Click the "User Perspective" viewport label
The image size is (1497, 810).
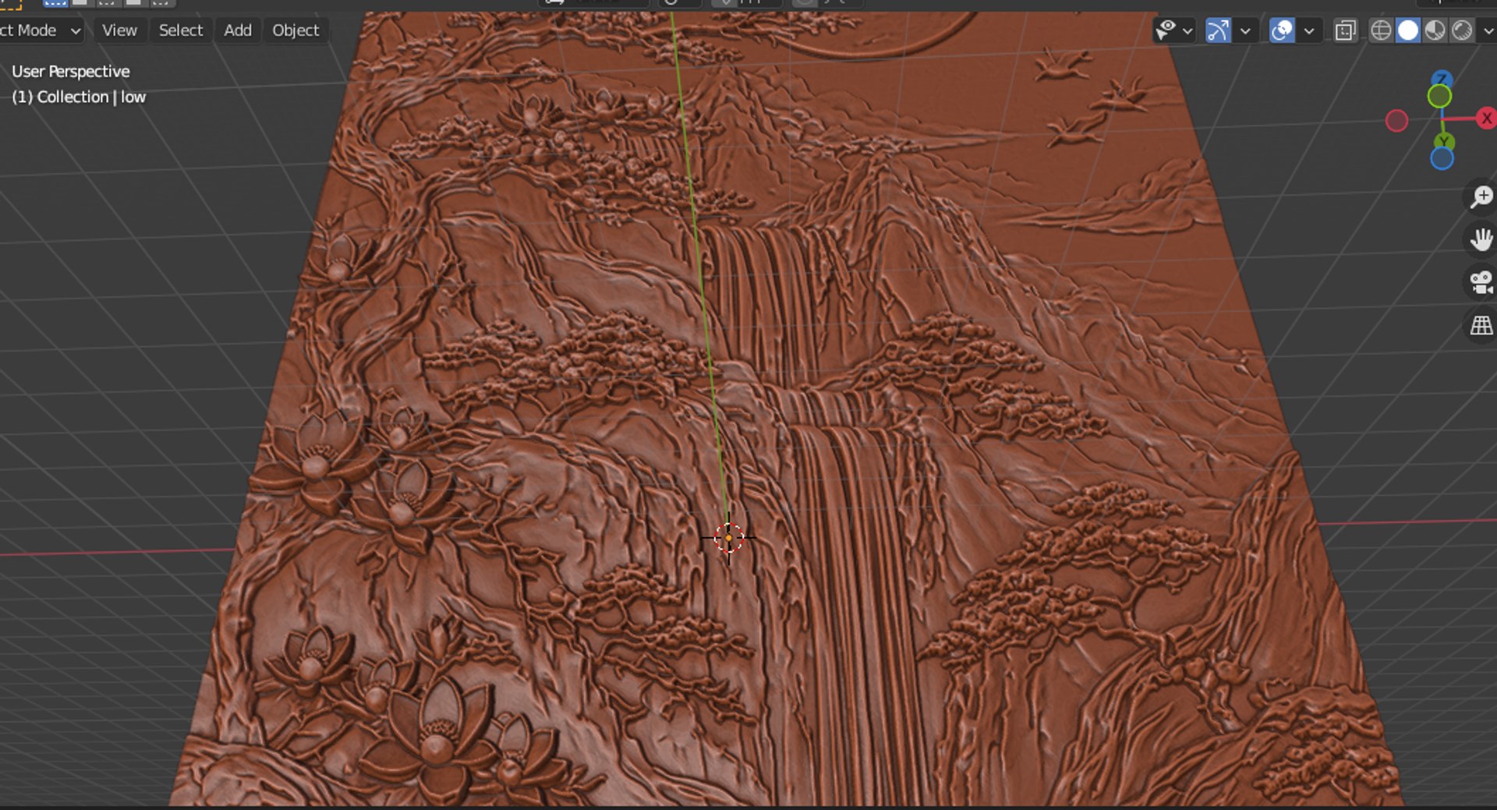pos(71,72)
